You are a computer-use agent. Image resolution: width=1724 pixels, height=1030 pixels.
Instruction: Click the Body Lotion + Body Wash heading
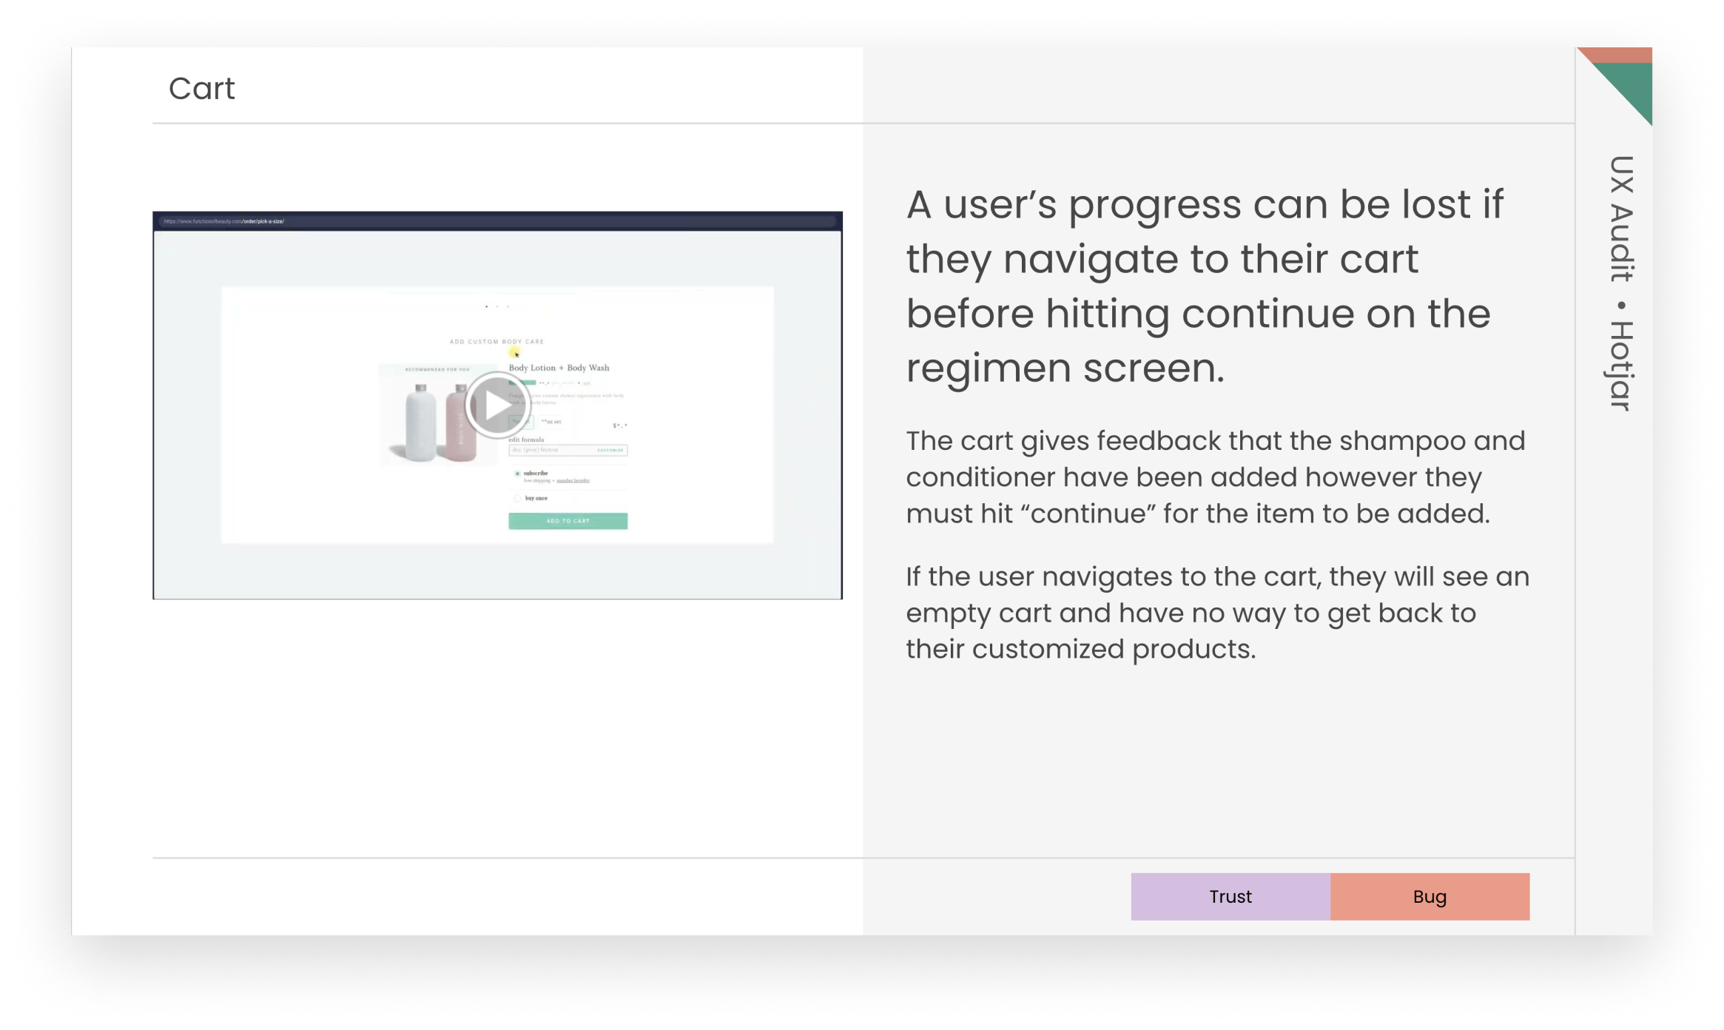point(559,368)
